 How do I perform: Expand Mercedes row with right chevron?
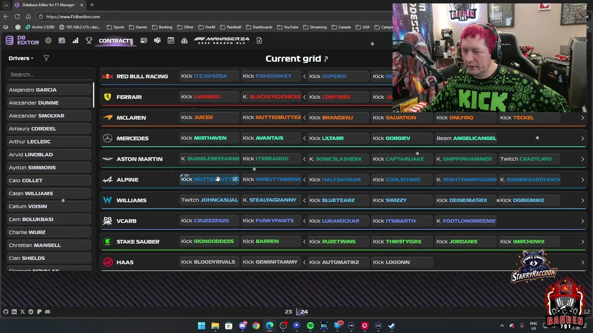click(582, 138)
